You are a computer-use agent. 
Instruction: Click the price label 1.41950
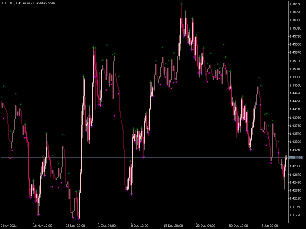296,207
